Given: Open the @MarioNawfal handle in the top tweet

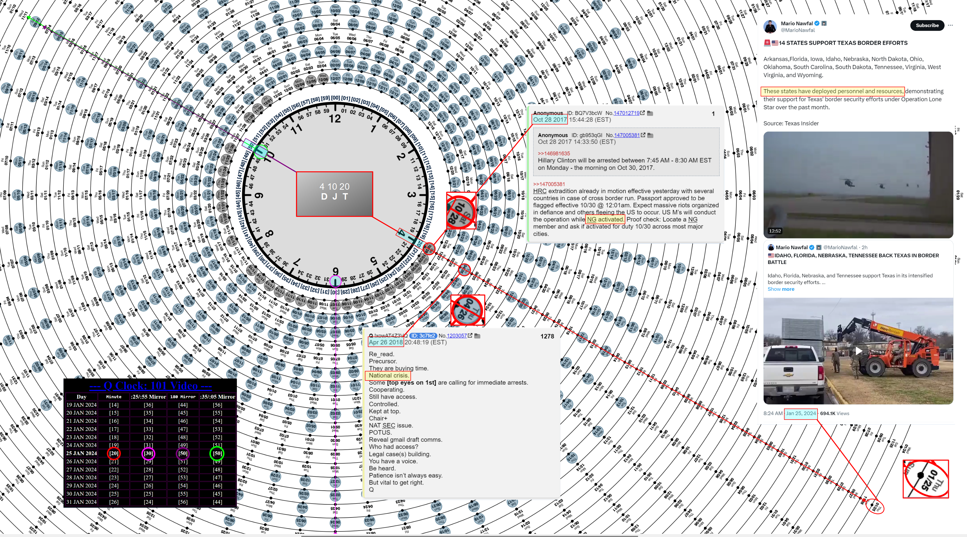Looking at the screenshot, I should click(x=798, y=30).
